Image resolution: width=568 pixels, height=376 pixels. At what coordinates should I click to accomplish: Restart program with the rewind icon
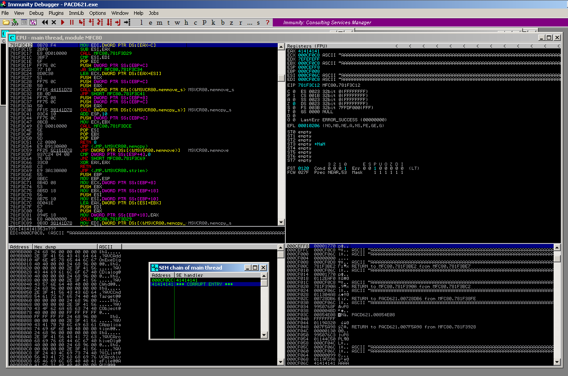tap(45, 22)
